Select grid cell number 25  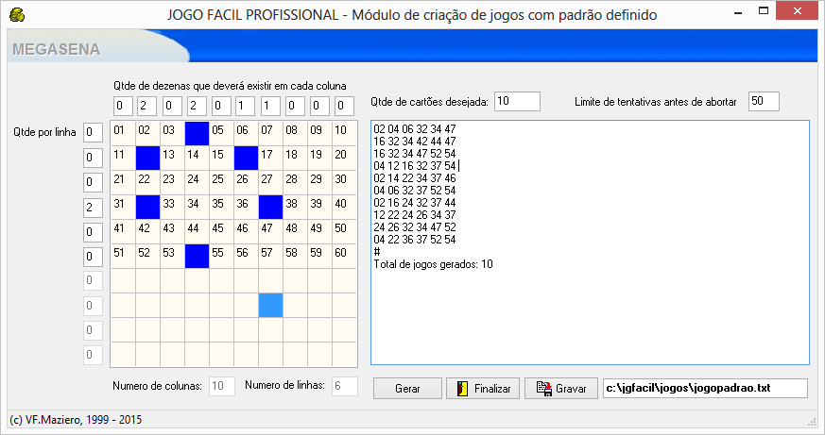click(221, 182)
